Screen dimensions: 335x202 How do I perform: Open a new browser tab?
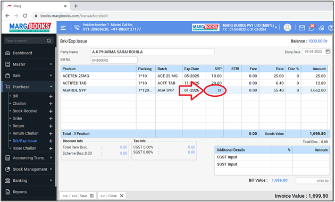(76, 6)
